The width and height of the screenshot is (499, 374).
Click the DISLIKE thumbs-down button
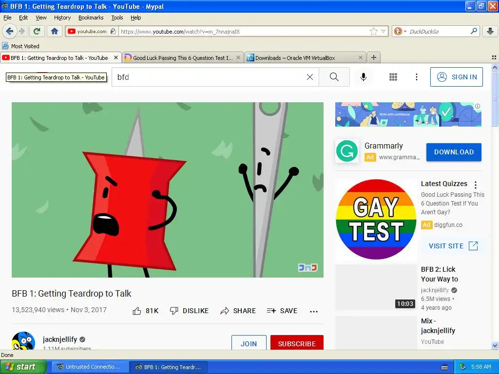click(x=189, y=311)
